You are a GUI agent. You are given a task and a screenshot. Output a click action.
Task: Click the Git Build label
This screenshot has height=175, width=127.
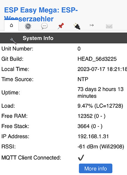tap(13, 59)
